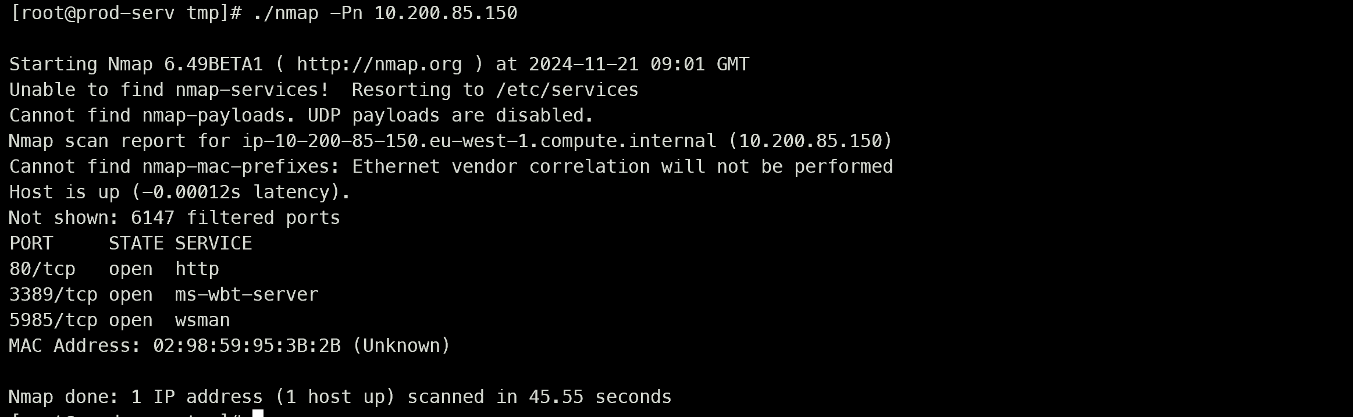
Task: Click the '6147 filtered ports' text
Action: point(236,218)
